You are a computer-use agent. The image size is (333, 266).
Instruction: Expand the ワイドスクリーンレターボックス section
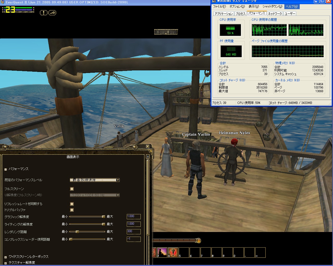[5, 257]
